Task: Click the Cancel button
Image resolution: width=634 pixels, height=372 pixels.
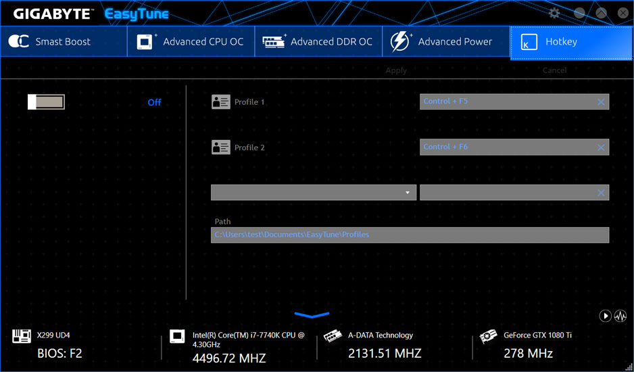Action: click(x=554, y=70)
